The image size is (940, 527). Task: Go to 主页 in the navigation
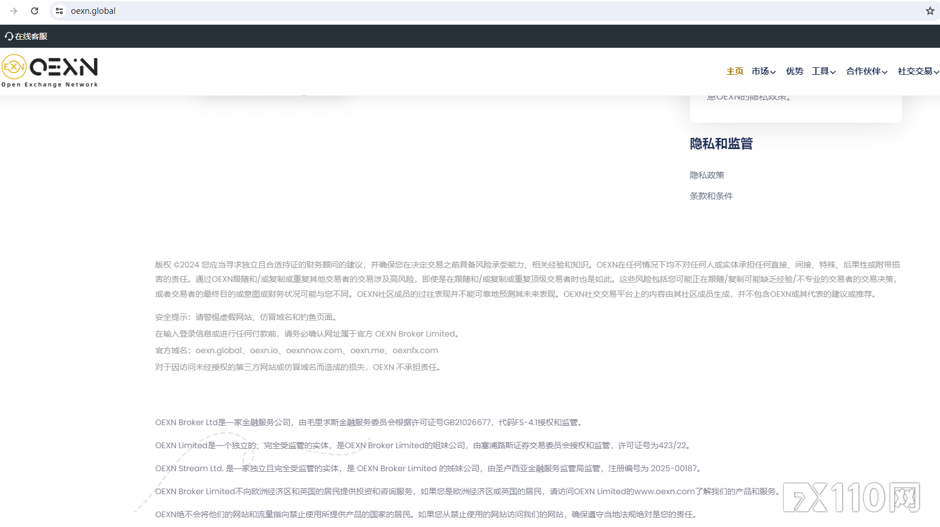[x=735, y=71]
